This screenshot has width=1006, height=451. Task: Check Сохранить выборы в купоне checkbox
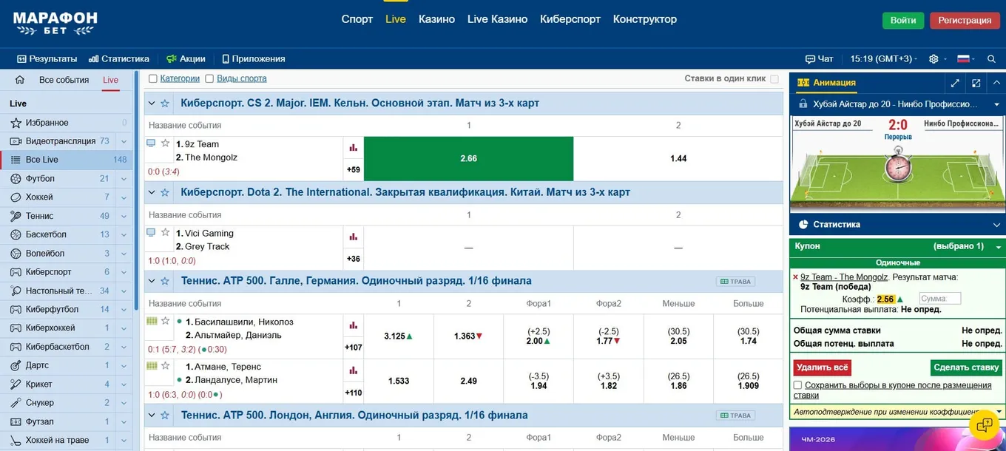(797, 385)
